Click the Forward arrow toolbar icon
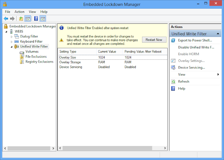Screen dimensions: 224x160 coord(13,19)
